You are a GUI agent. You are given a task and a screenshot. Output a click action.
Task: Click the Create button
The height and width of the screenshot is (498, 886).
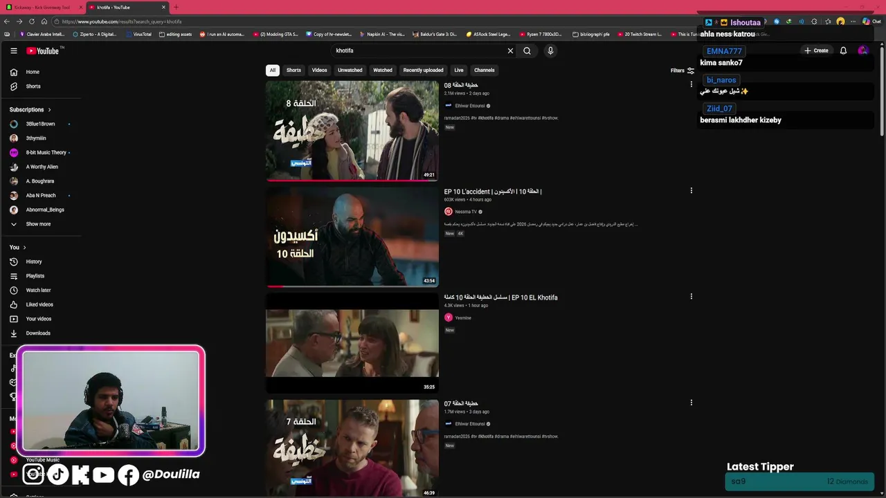click(x=816, y=50)
